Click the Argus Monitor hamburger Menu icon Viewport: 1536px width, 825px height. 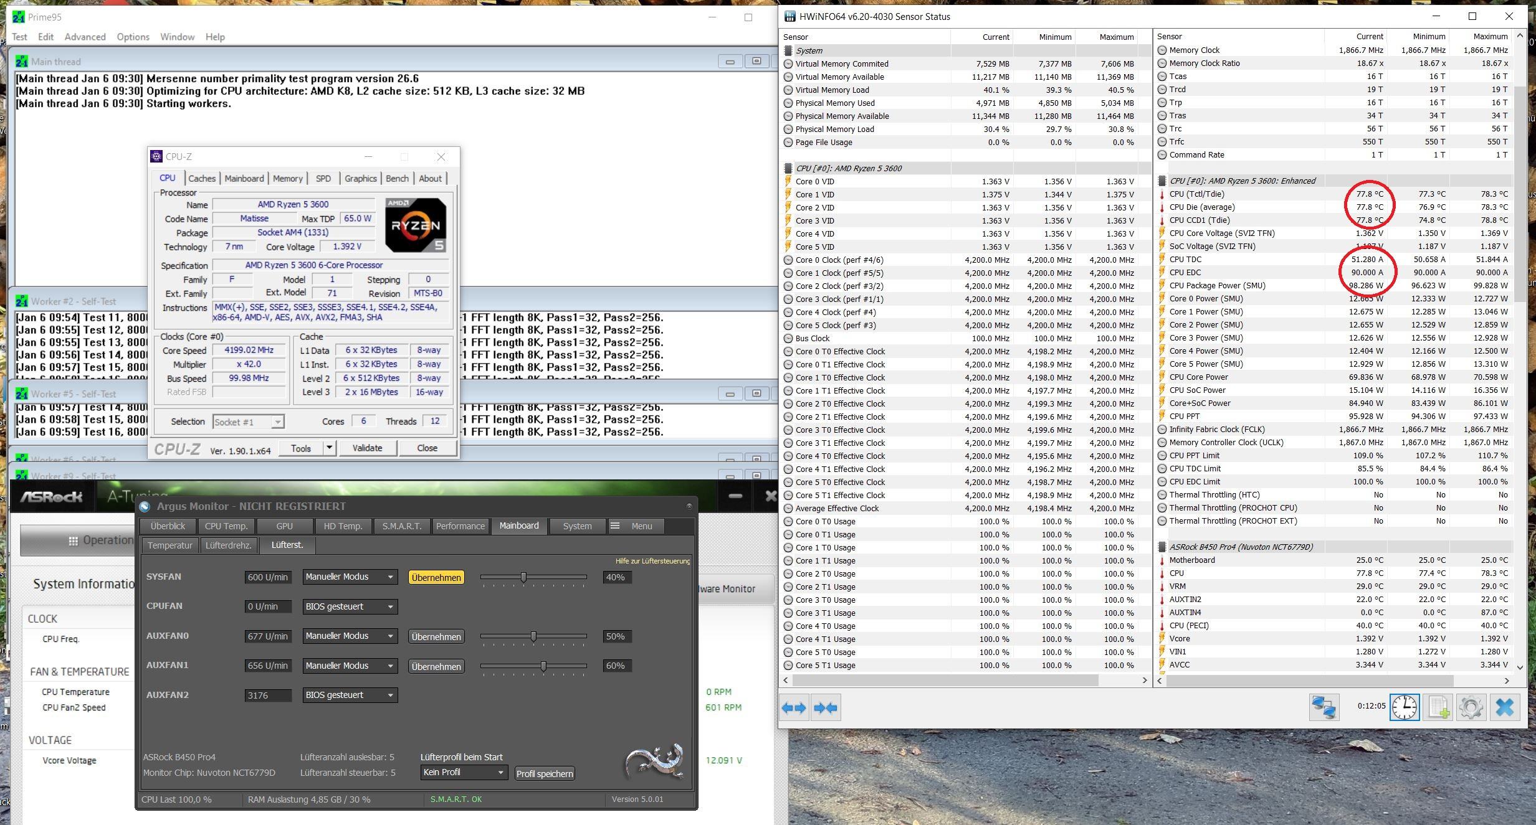[615, 526]
